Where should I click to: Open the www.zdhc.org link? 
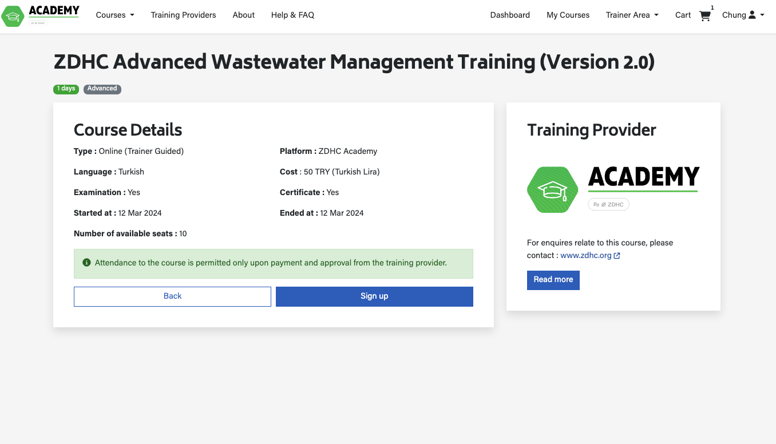coord(586,255)
